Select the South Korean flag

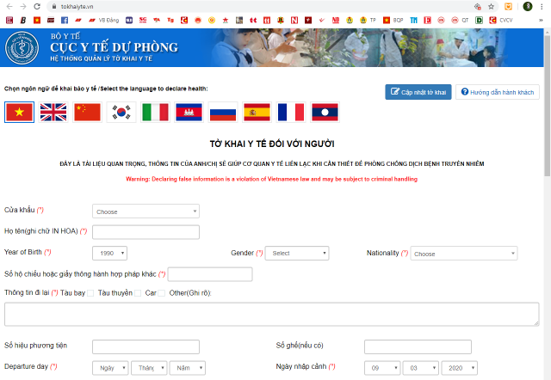point(121,112)
